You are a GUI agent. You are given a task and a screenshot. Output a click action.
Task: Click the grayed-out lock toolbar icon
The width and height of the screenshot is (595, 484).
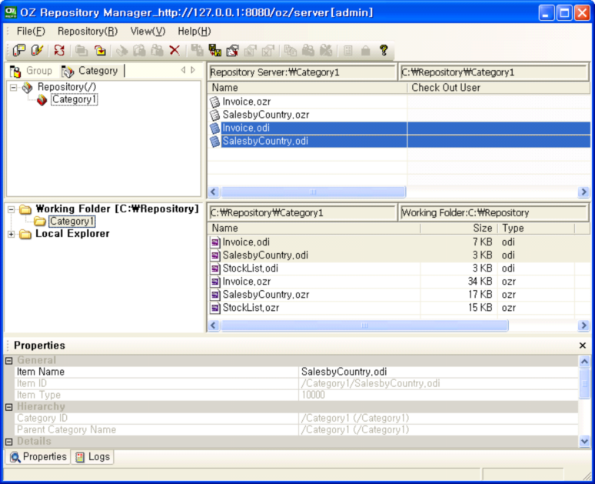pyautogui.click(x=365, y=50)
